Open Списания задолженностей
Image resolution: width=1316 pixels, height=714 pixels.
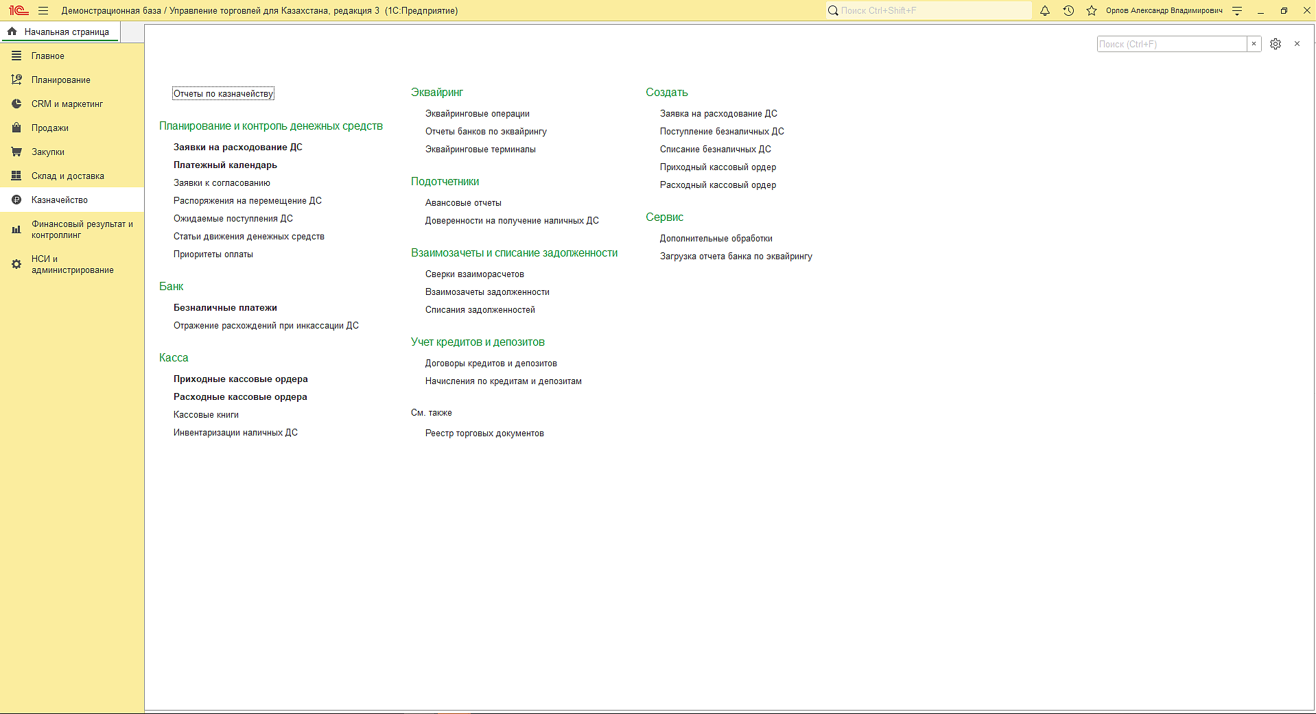[480, 309]
